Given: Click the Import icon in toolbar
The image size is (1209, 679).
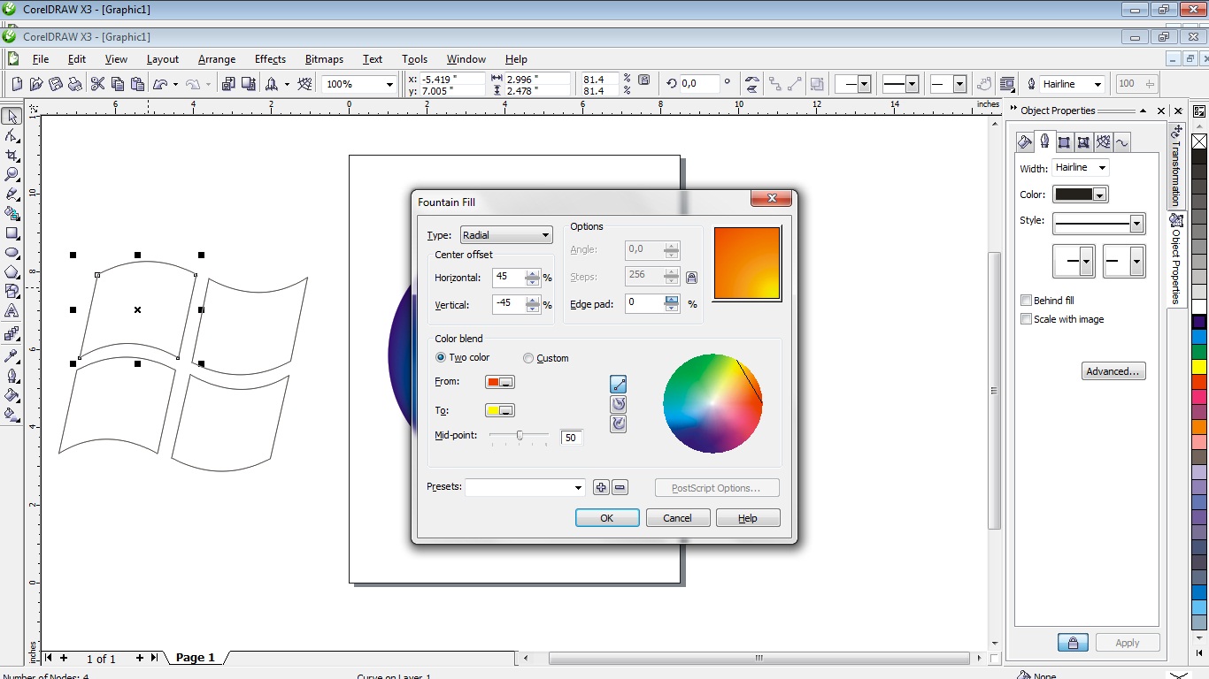Looking at the screenshot, I should (228, 84).
